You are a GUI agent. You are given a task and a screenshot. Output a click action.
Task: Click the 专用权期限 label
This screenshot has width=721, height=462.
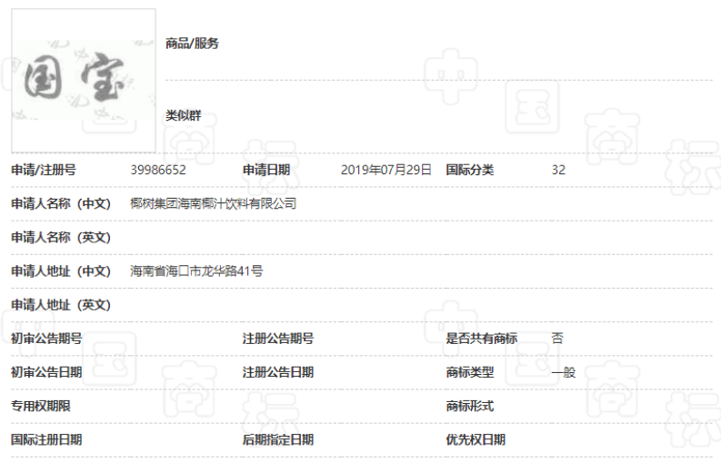(41, 406)
